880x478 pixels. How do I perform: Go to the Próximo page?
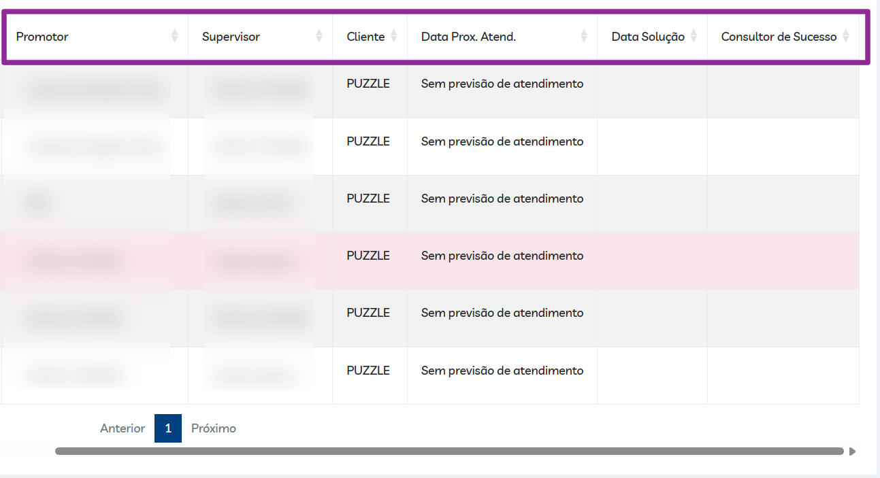click(x=214, y=428)
